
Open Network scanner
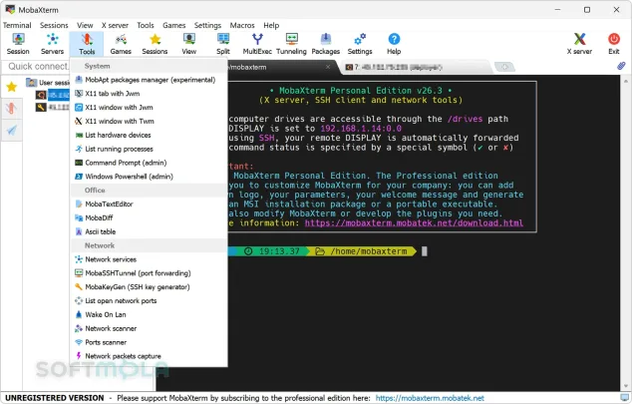point(149,328)
